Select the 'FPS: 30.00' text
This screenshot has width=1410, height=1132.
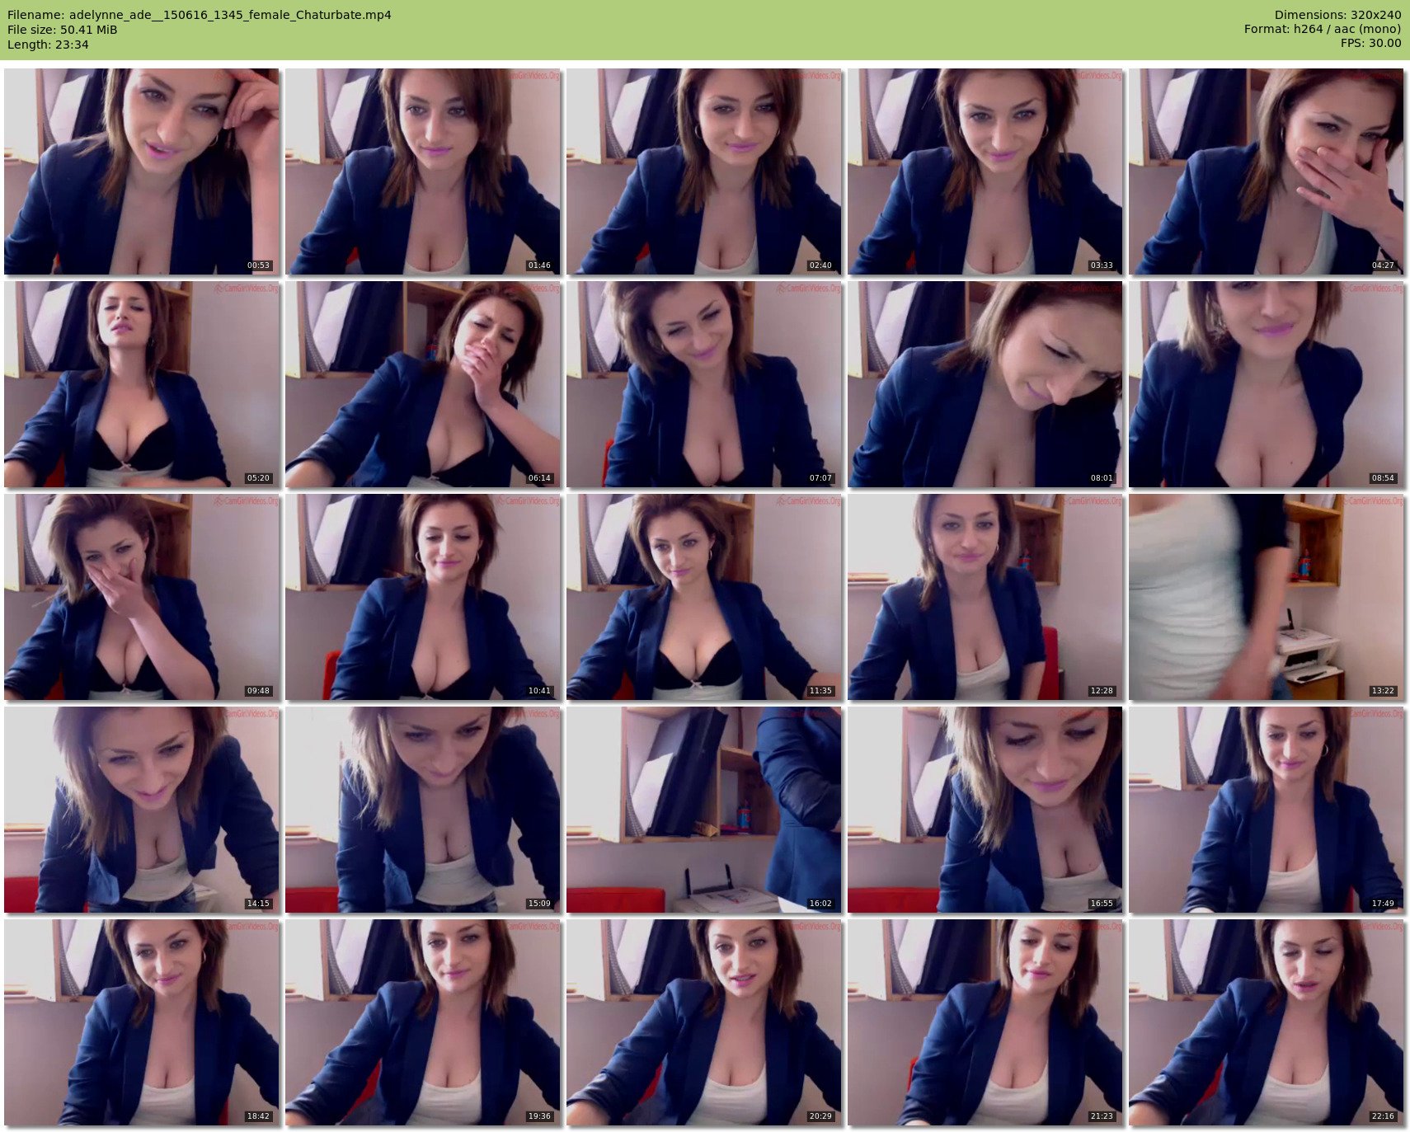point(1370,45)
